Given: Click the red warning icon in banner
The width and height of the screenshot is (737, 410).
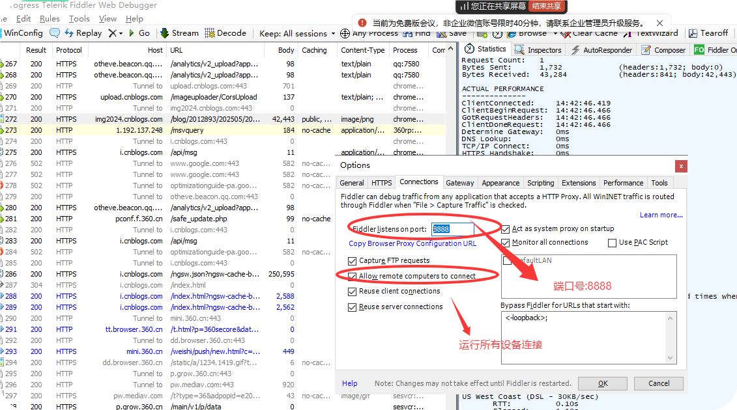Looking at the screenshot, I should coord(362,23).
